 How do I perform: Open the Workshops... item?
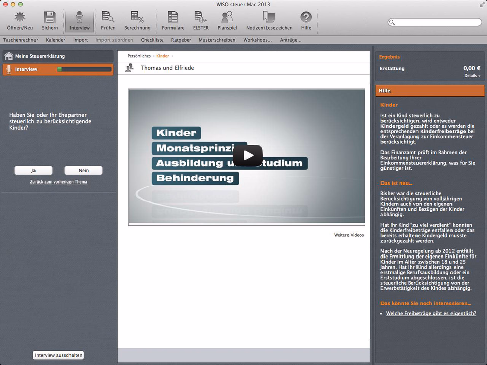point(258,40)
